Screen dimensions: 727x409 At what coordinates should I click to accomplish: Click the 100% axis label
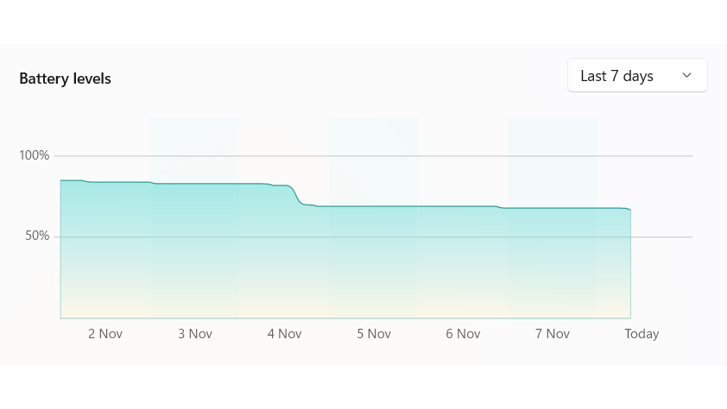coord(35,155)
